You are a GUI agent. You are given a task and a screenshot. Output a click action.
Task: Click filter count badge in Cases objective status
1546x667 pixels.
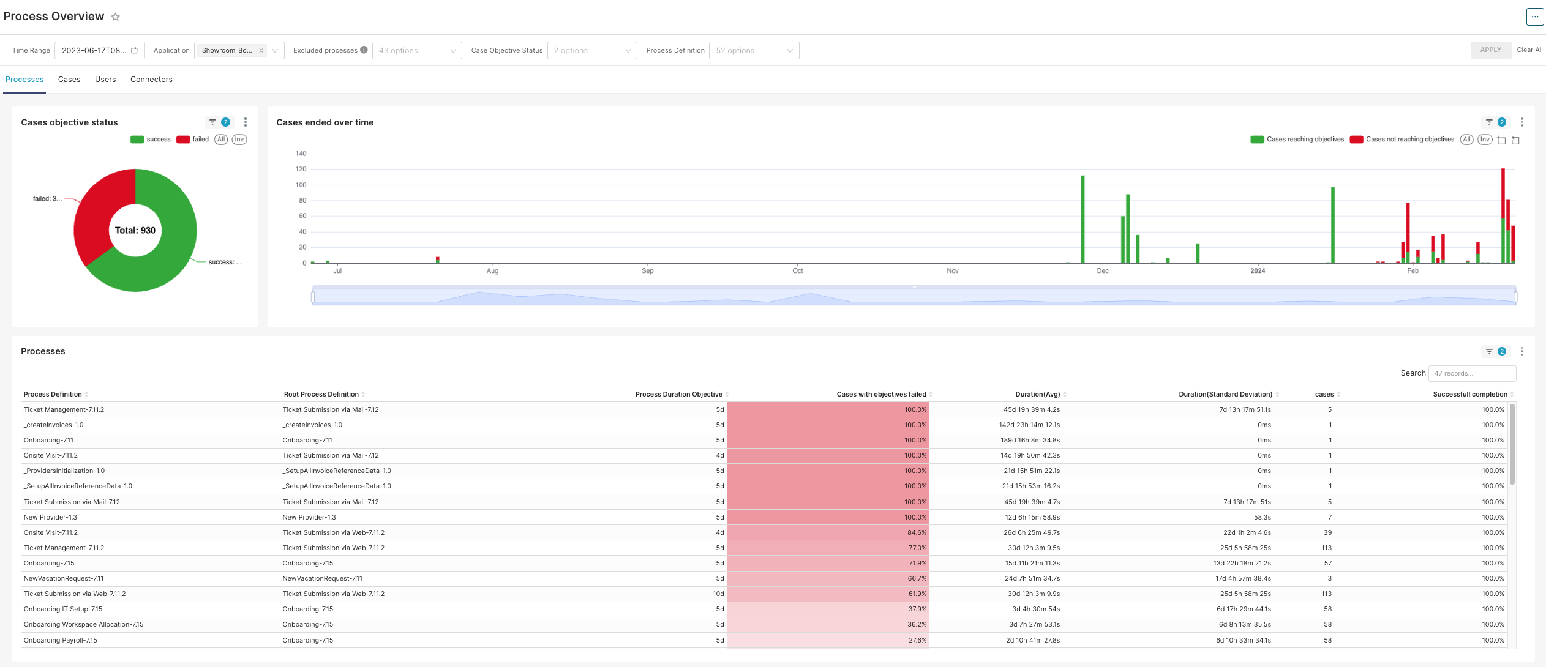click(x=225, y=122)
